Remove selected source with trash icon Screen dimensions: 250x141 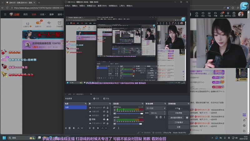click(x=93, y=128)
